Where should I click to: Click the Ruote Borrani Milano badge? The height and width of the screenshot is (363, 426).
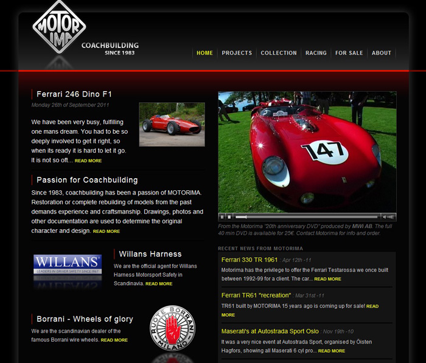tap(172, 328)
